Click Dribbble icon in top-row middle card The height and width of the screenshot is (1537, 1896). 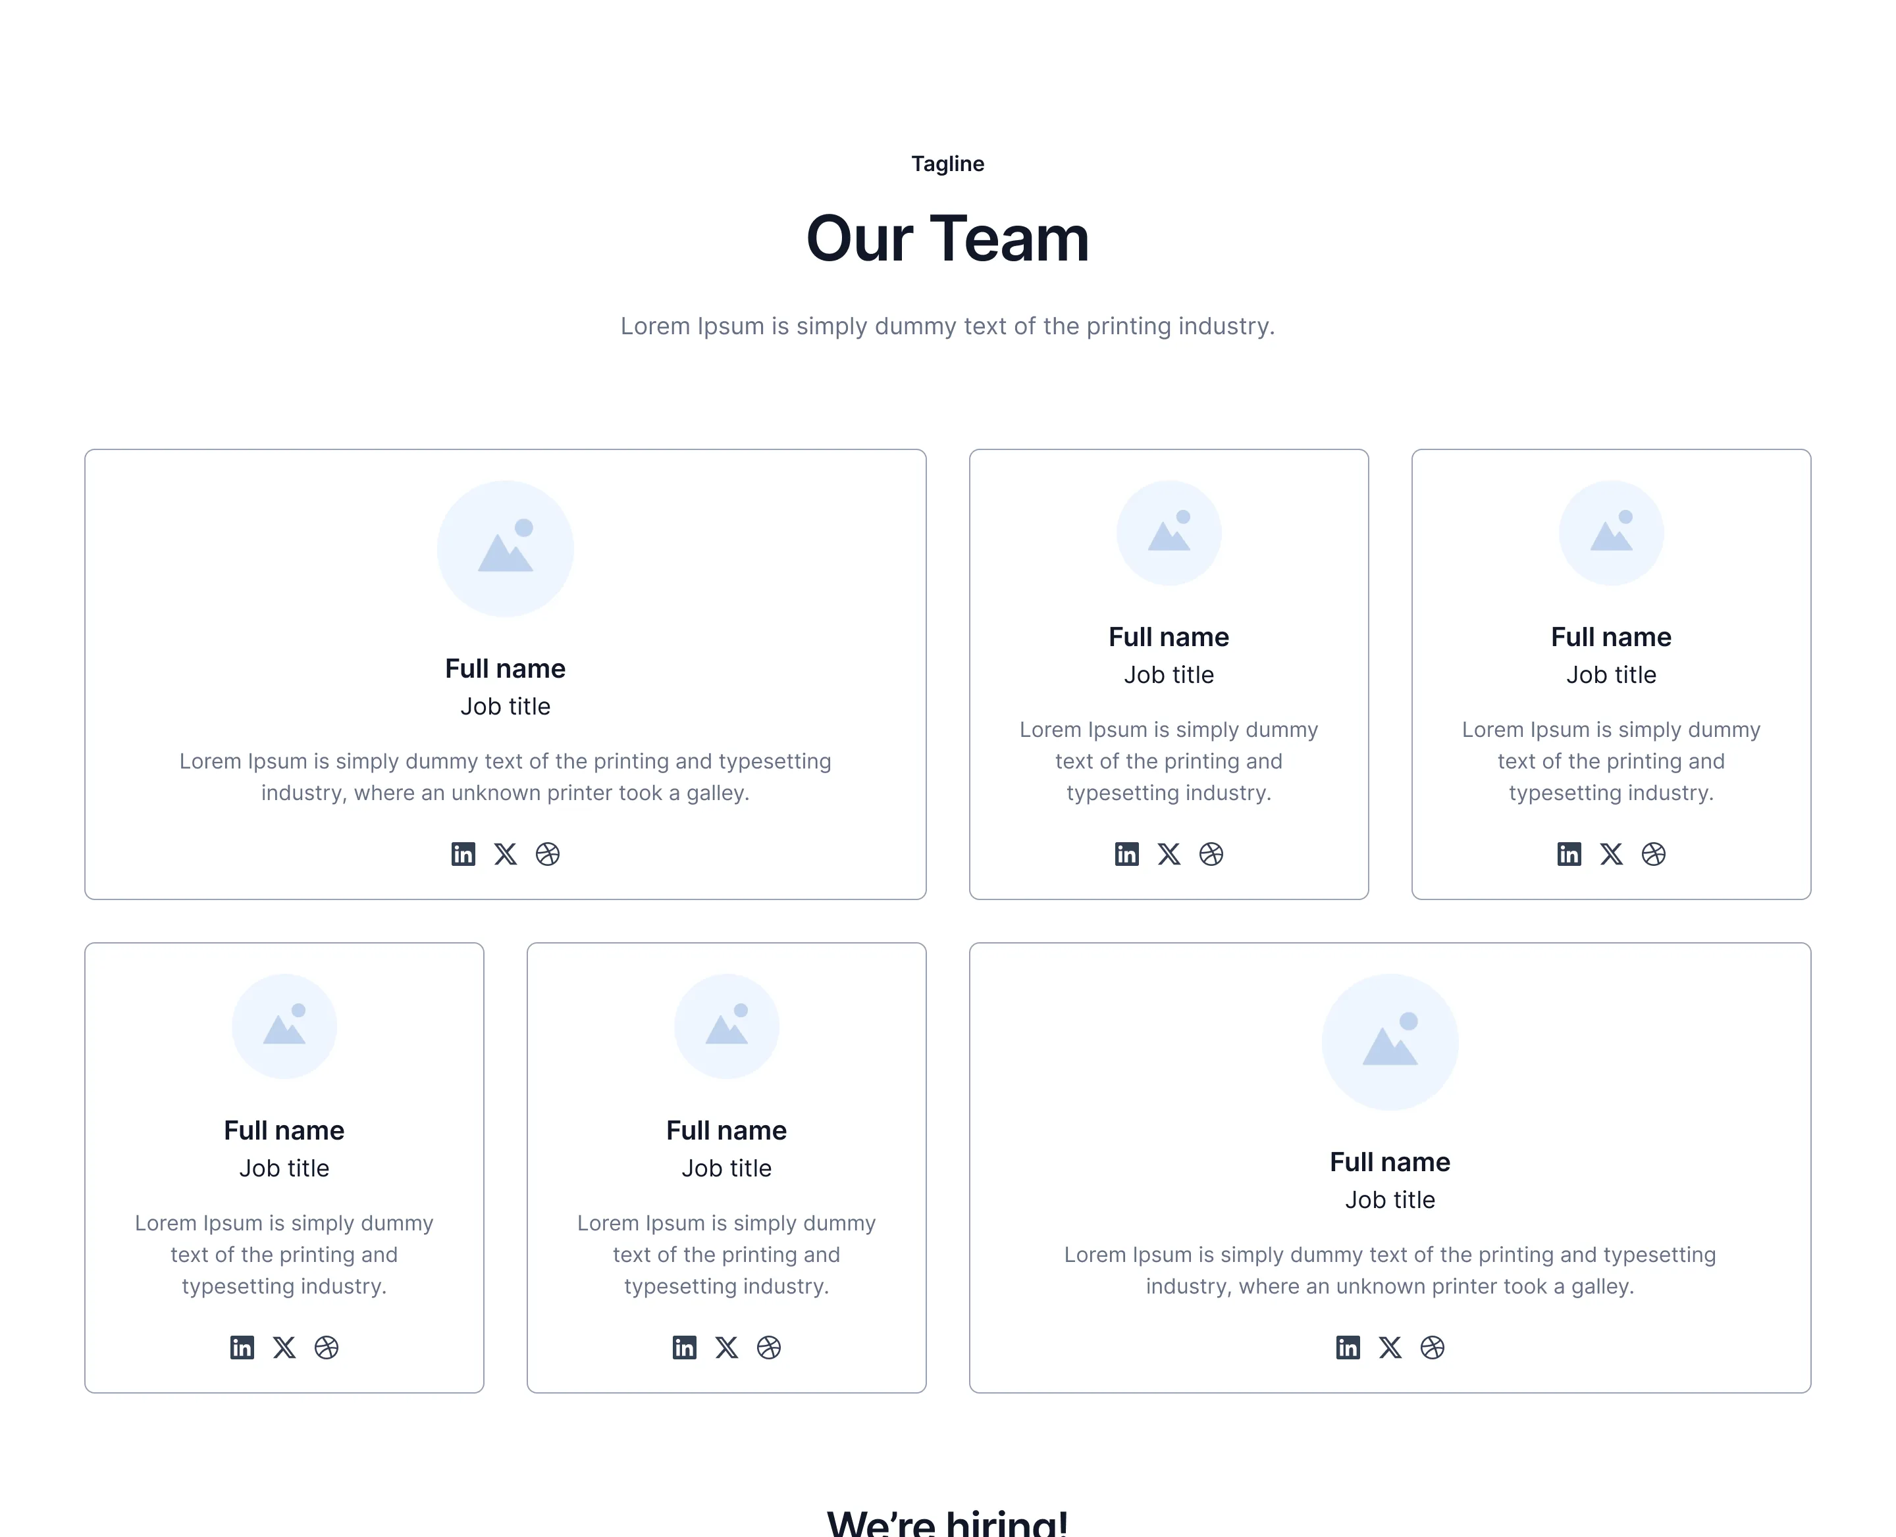[x=1211, y=853]
